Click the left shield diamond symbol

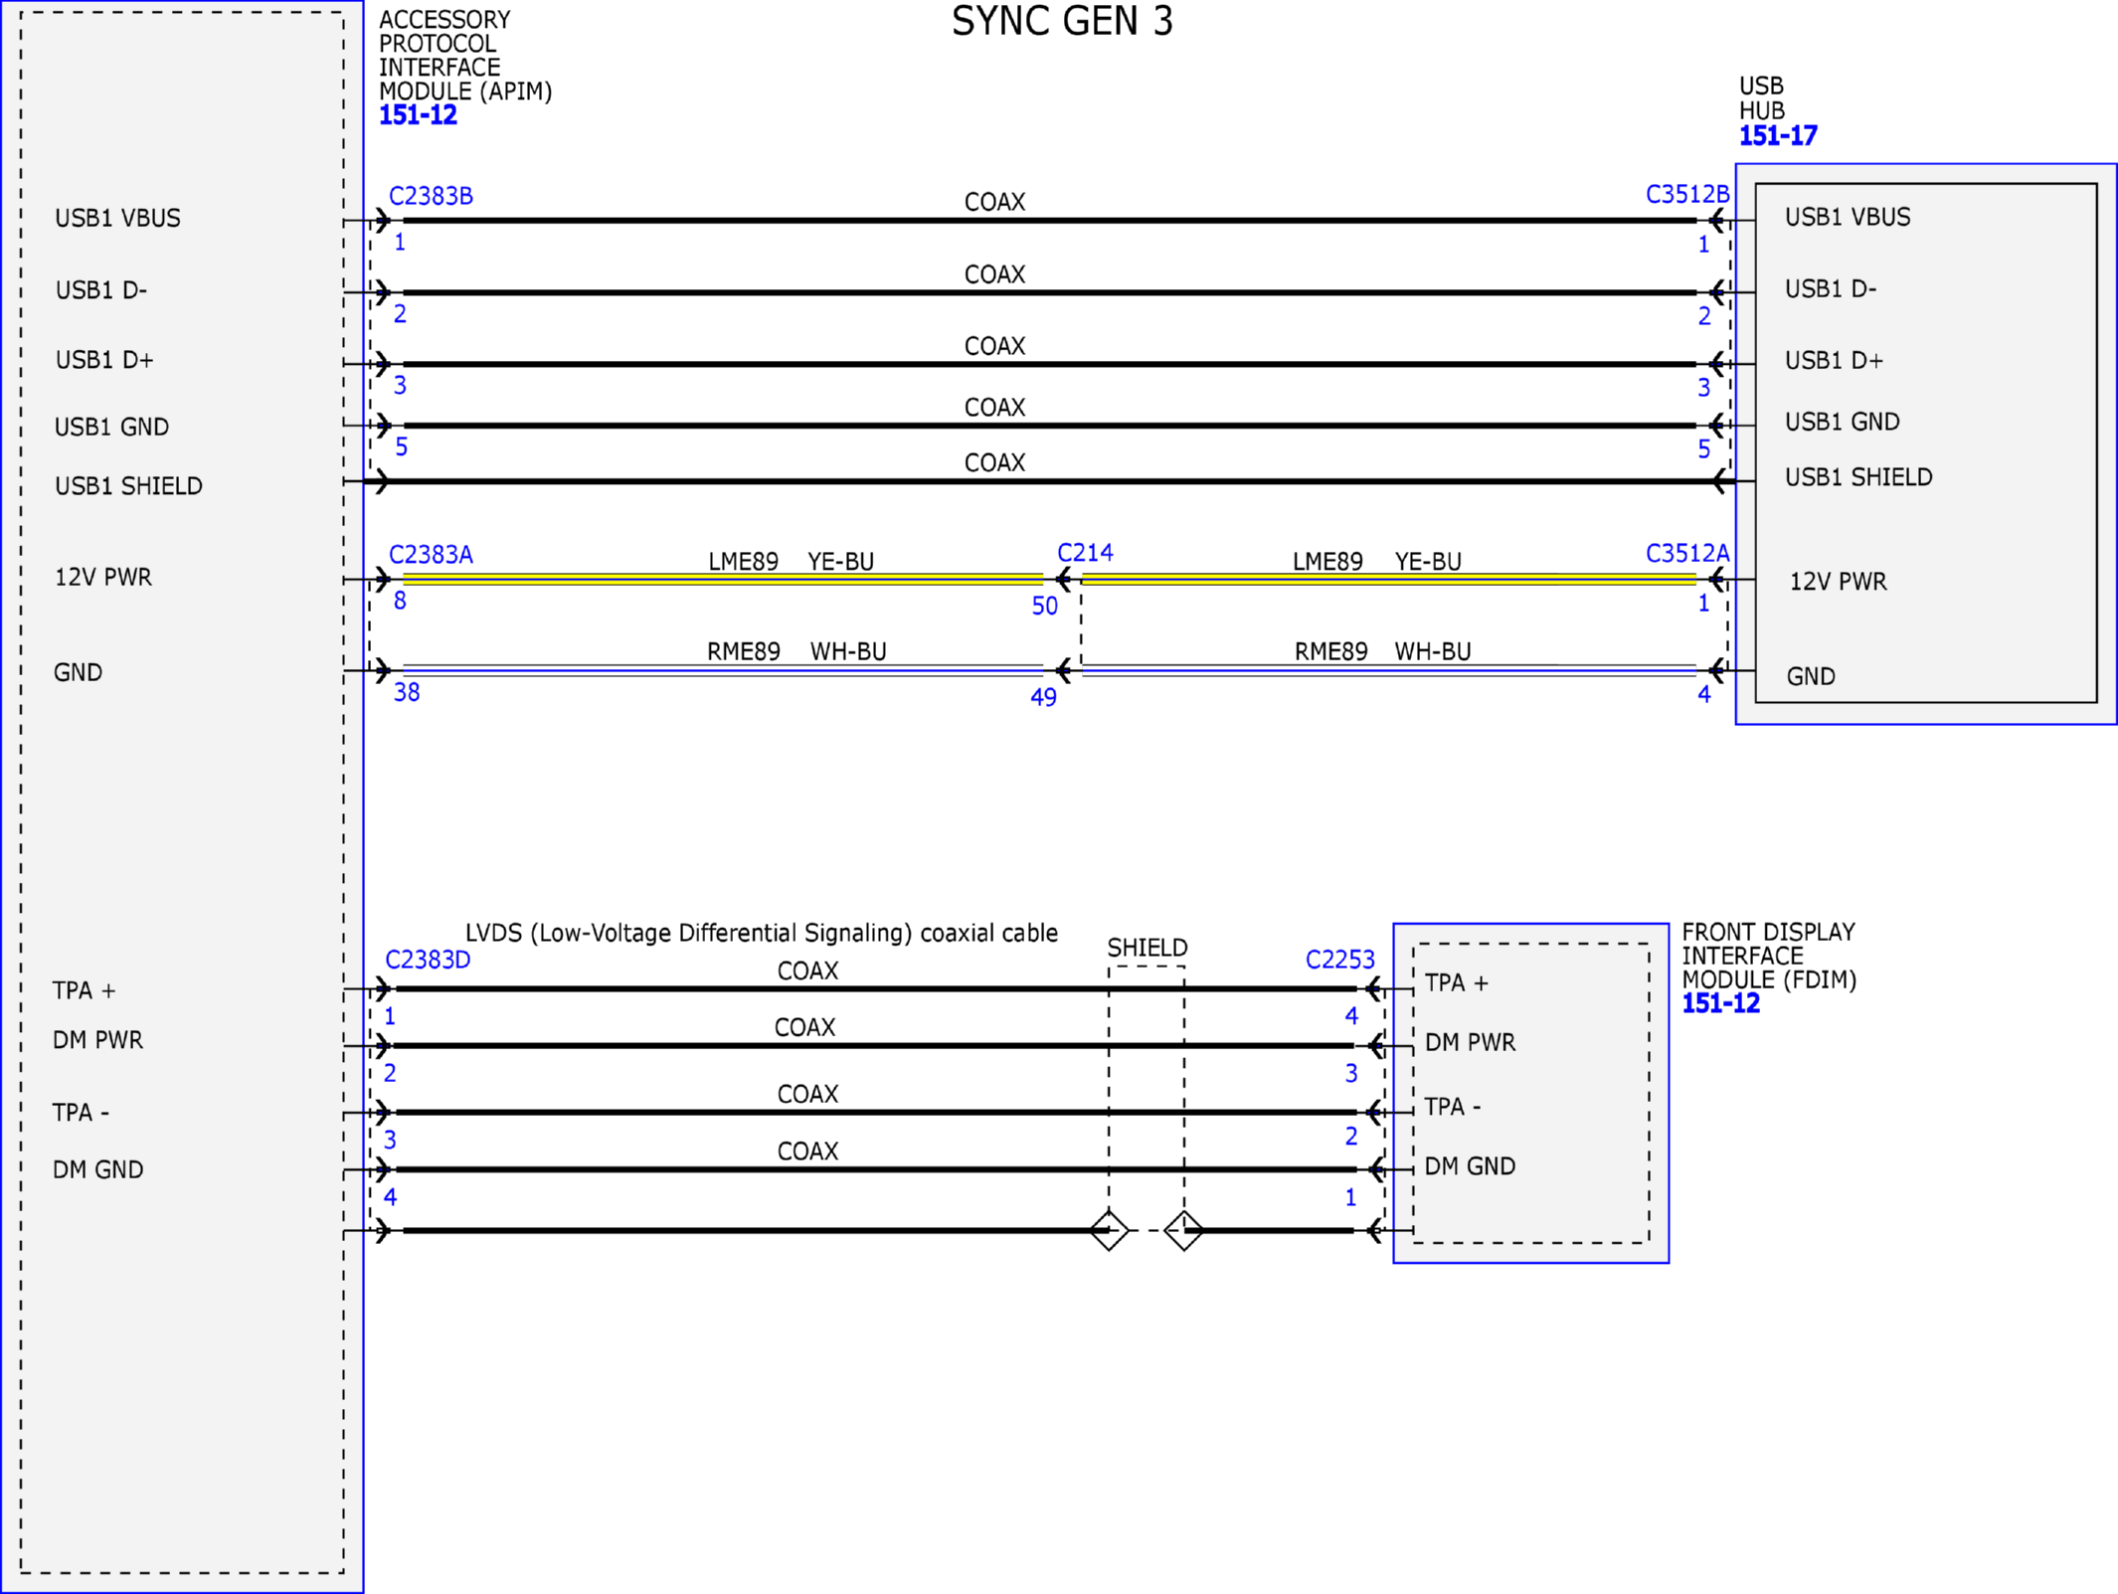click(1109, 1231)
